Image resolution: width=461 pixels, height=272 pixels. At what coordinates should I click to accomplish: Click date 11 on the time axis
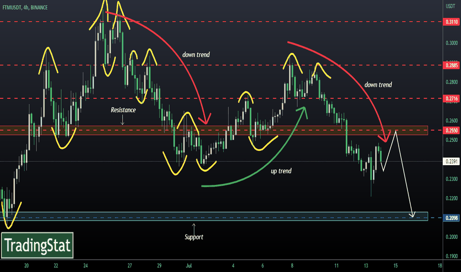(336, 266)
